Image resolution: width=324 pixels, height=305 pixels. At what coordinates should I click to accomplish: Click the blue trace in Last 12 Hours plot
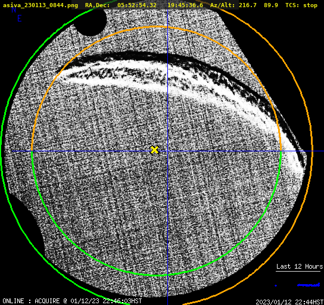(309, 285)
